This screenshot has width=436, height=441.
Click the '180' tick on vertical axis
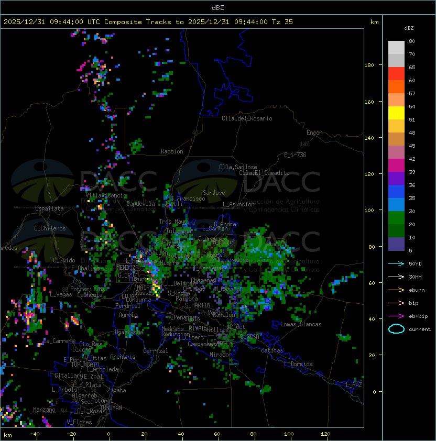pyautogui.click(x=369, y=65)
